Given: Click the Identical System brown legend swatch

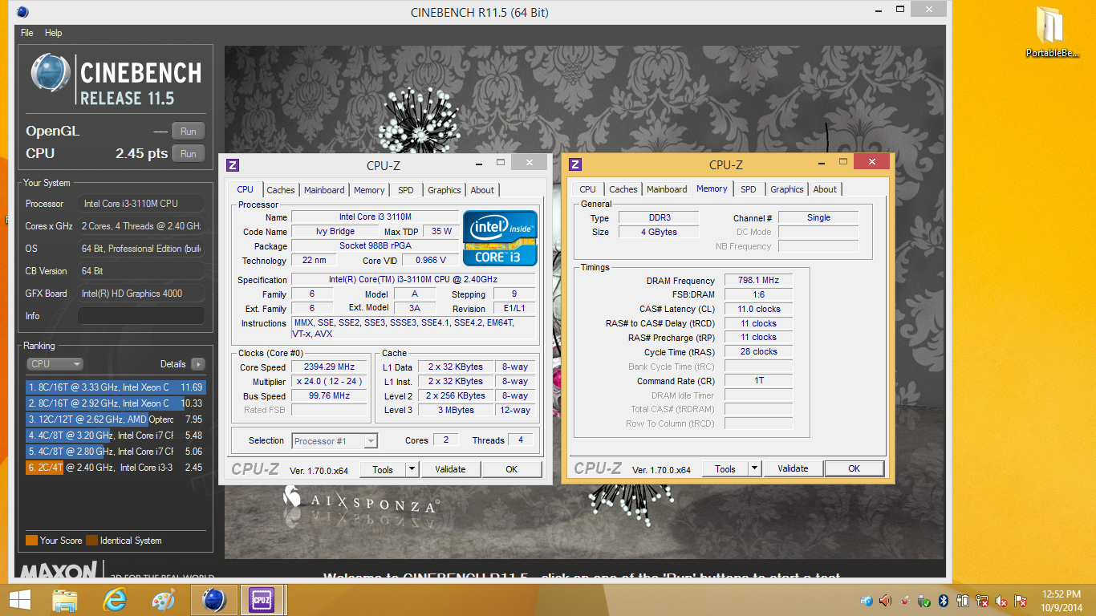Looking at the screenshot, I should (x=91, y=541).
